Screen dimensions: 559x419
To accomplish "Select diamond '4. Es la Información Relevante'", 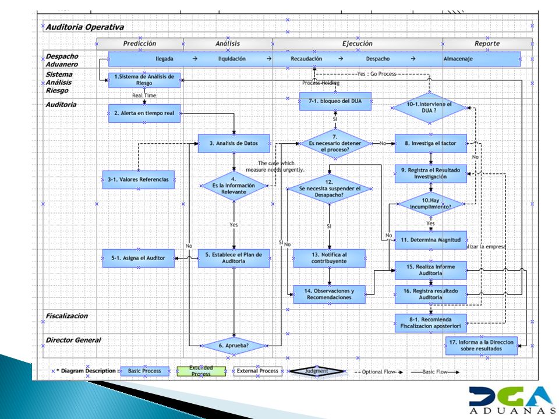I will pos(234,186).
